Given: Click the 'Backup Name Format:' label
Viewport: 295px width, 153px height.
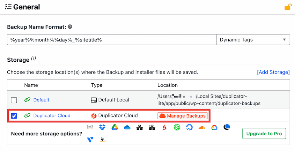Looking at the screenshot, I should (37, 27).
